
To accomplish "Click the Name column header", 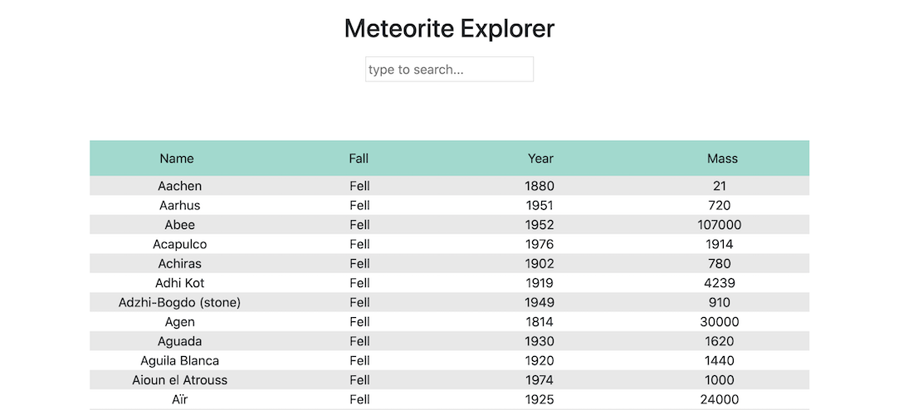I will click(x=177, y=159).
